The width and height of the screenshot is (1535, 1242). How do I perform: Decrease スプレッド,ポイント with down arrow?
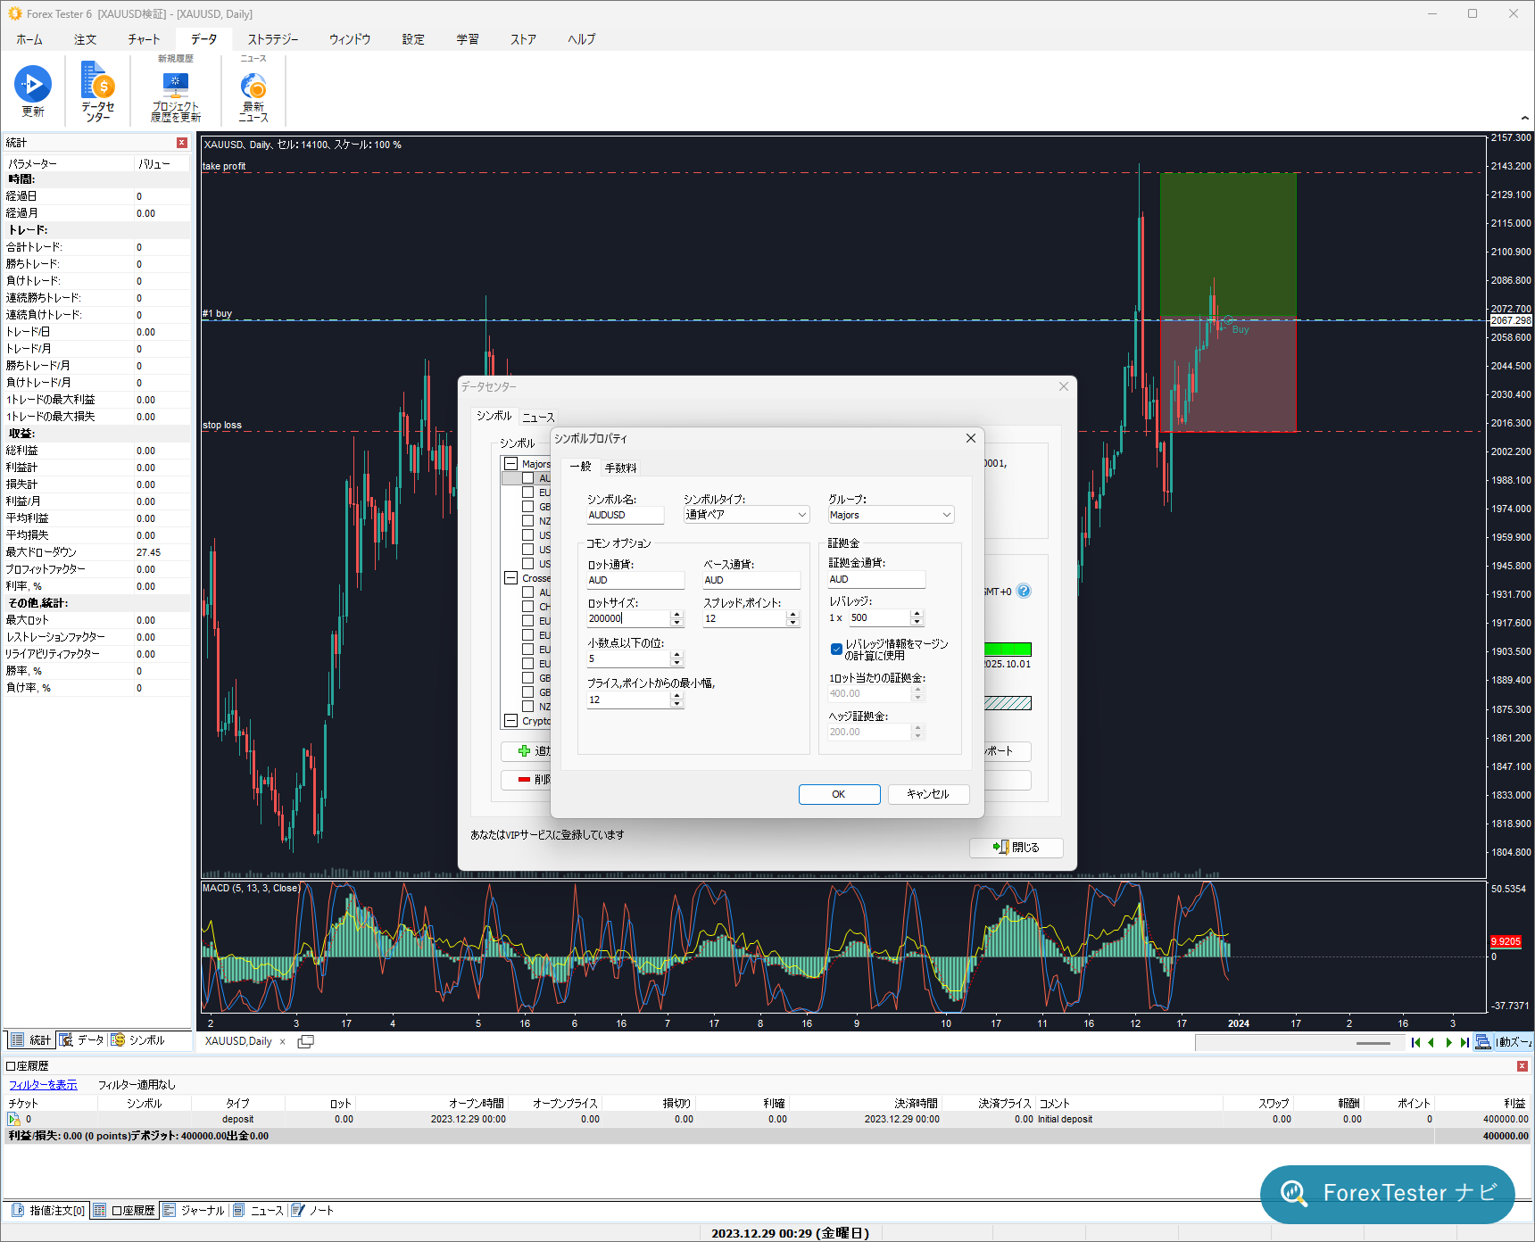coord(792,623)
